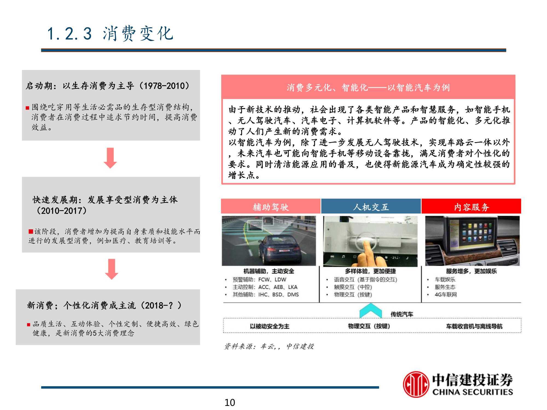Click the text 以被动安全为主

click(x=269, y=326)
